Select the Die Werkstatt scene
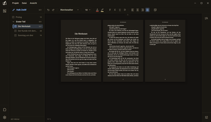The image size is (211, 122). tap(28, 26)
